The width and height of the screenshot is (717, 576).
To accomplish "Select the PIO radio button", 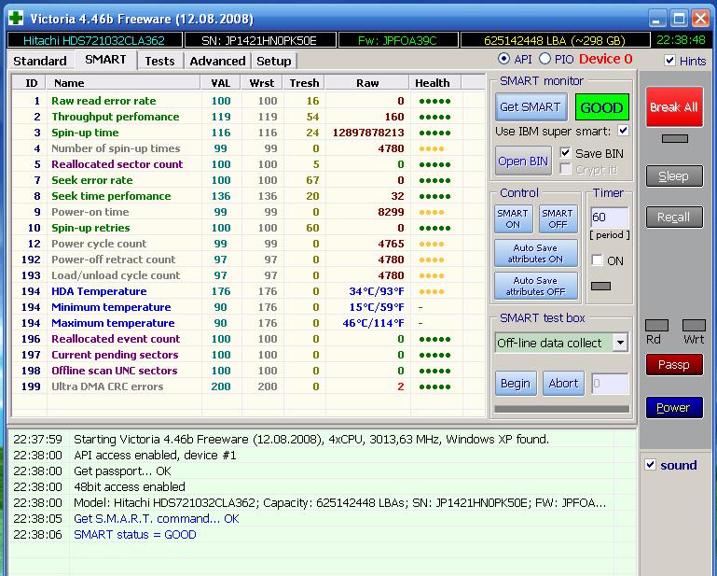I will click(545, 59).
